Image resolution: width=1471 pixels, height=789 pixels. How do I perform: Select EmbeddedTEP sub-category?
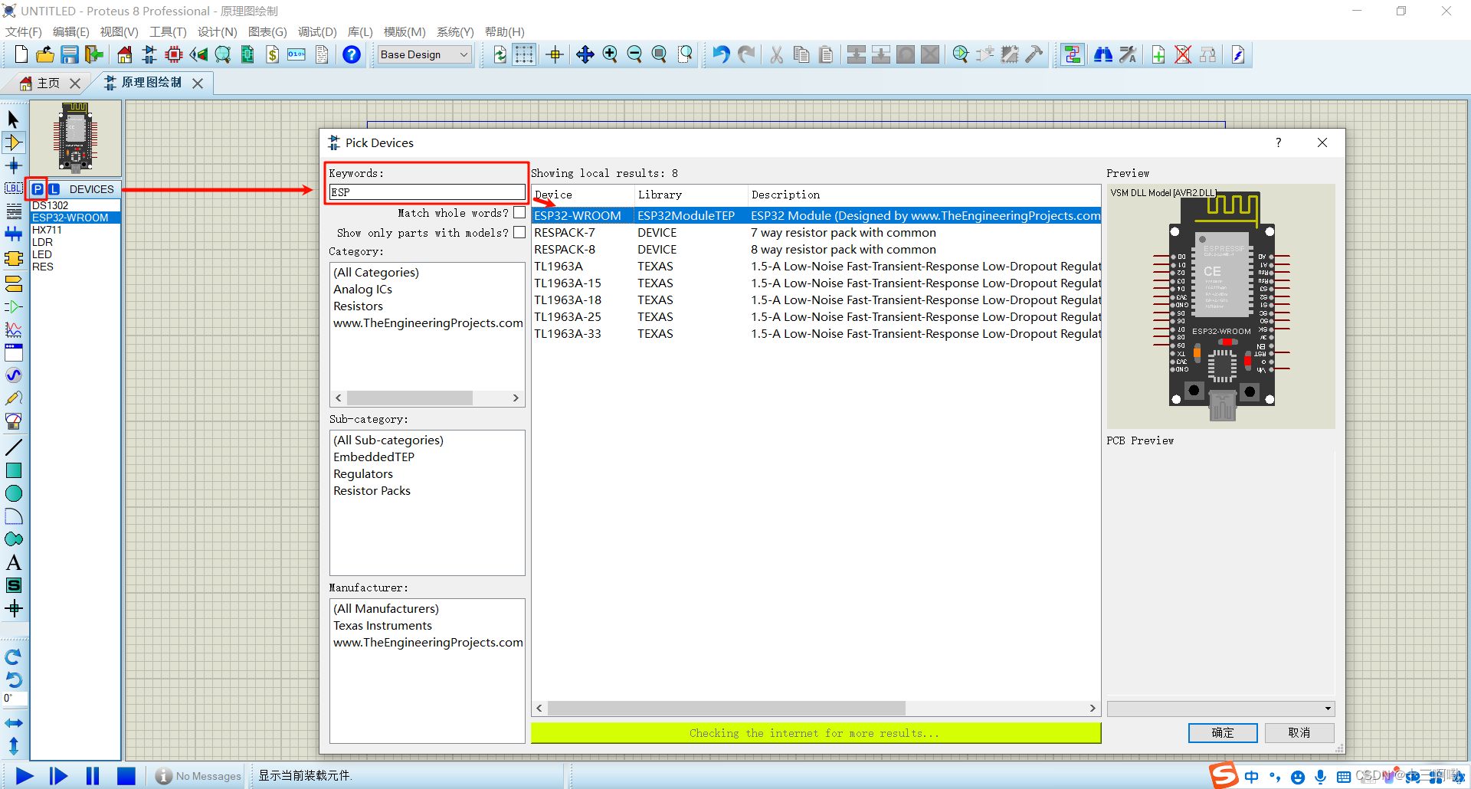coord(374,457)
